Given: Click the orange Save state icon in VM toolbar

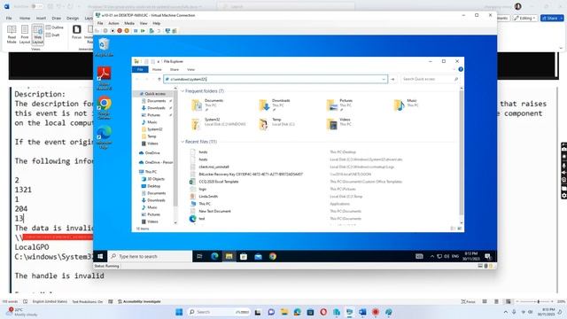Looking at the screenshot, I should 127,31.
